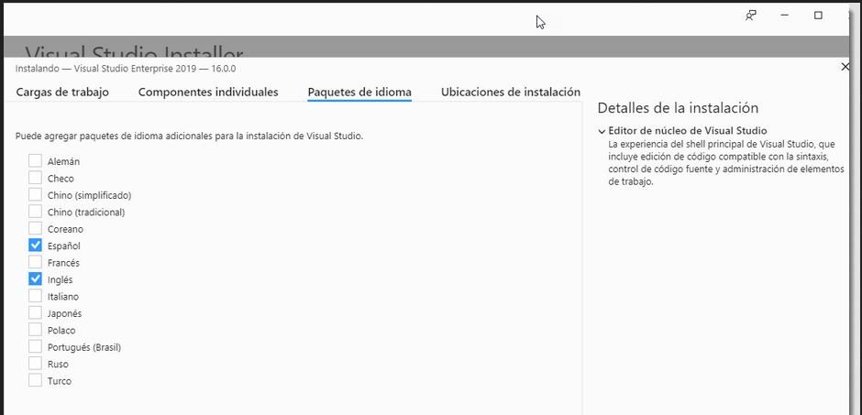This screenshot has width=862, height=415.
Task: Minimize the Visual Studio Installer window
Action: pos(784,16)
